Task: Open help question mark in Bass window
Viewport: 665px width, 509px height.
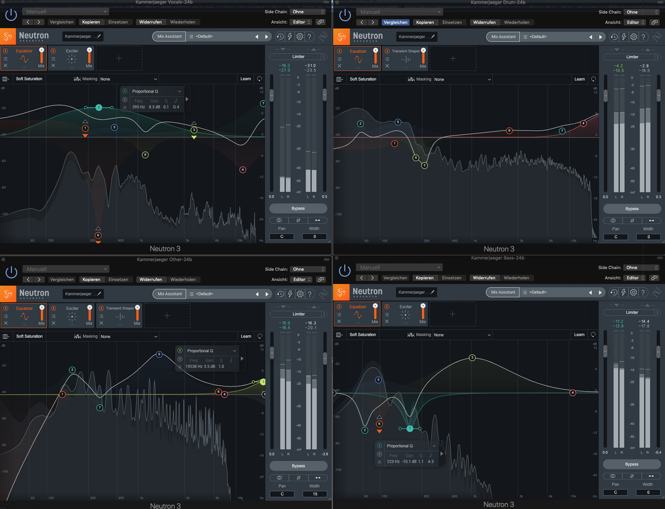Action: point(643,292)
